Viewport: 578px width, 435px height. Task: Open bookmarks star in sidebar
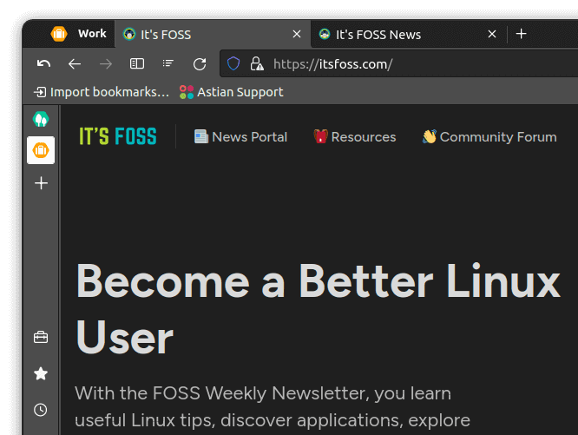(41, 373)
